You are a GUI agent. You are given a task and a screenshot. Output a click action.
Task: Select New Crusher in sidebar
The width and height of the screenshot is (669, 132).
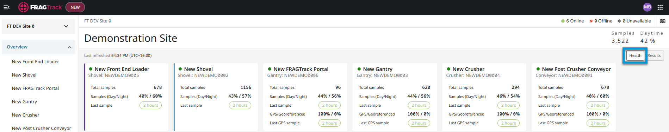[25, 115]
